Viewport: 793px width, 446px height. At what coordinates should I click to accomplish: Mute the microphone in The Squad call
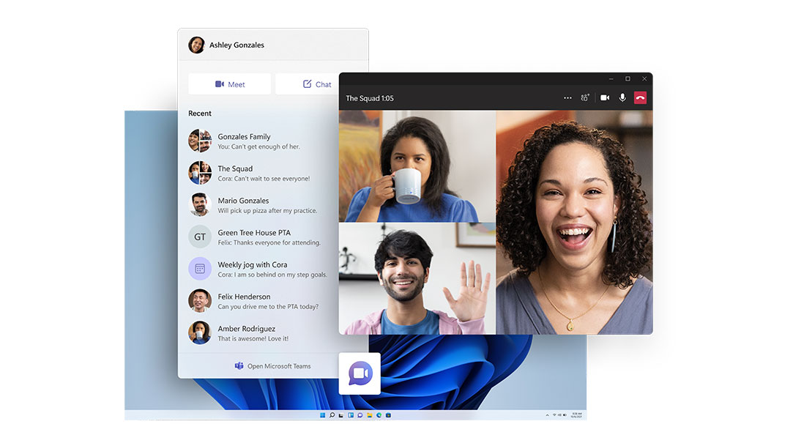(x=622, y=97)
